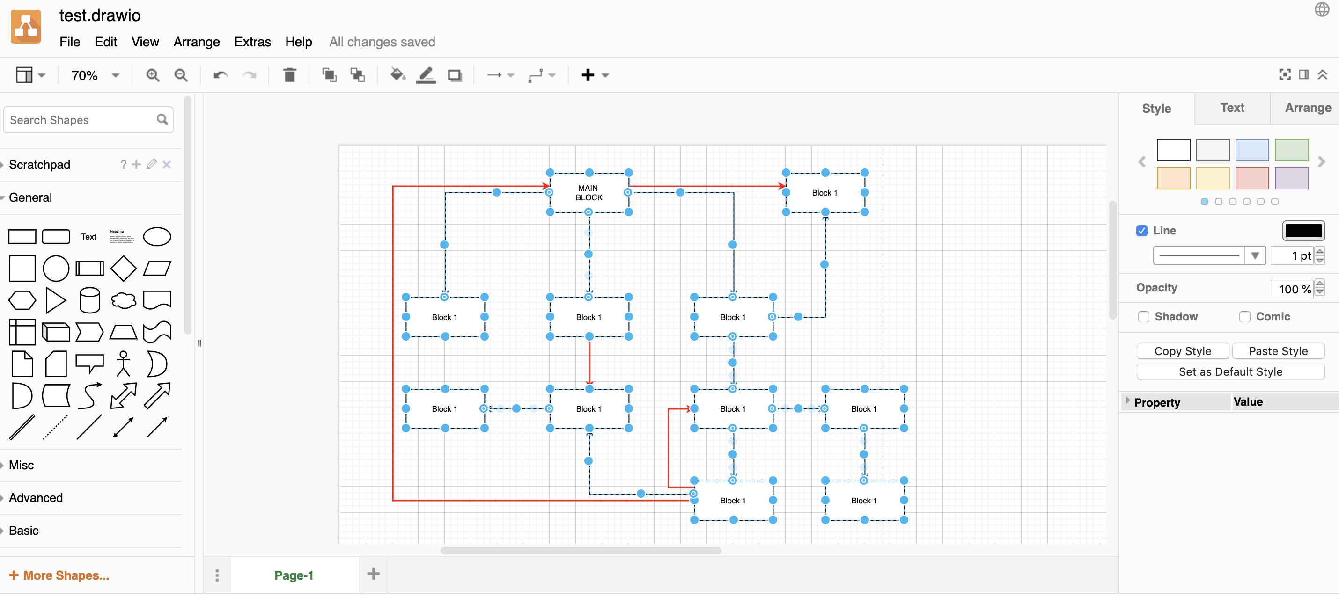Select the Zoom In magnifier icon
Image resolution: width=1339 pixels, height=597 pixels.
(x=152, y=75)
